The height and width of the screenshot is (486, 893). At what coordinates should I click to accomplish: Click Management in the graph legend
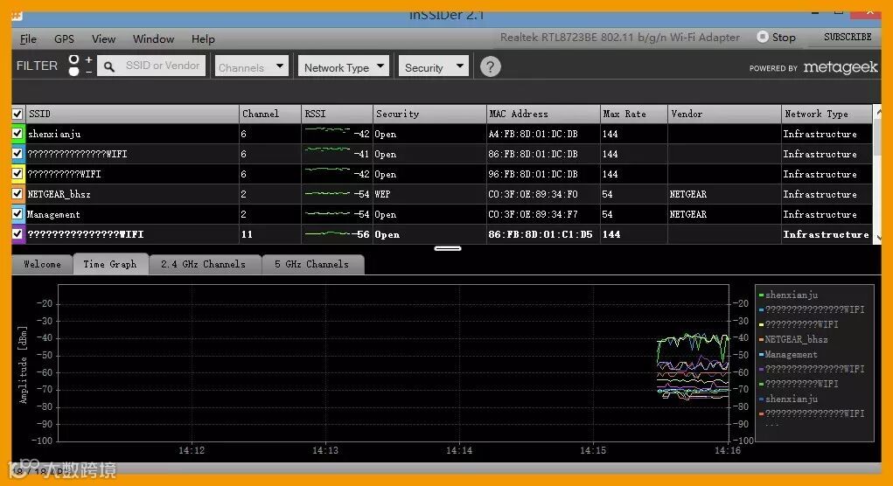click(791, 355)
